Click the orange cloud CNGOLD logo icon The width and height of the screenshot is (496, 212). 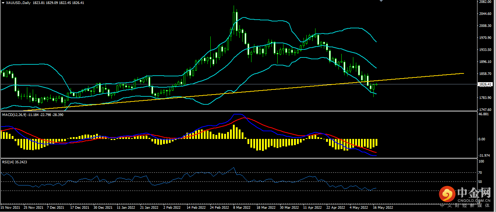click(x=447, y=195)
